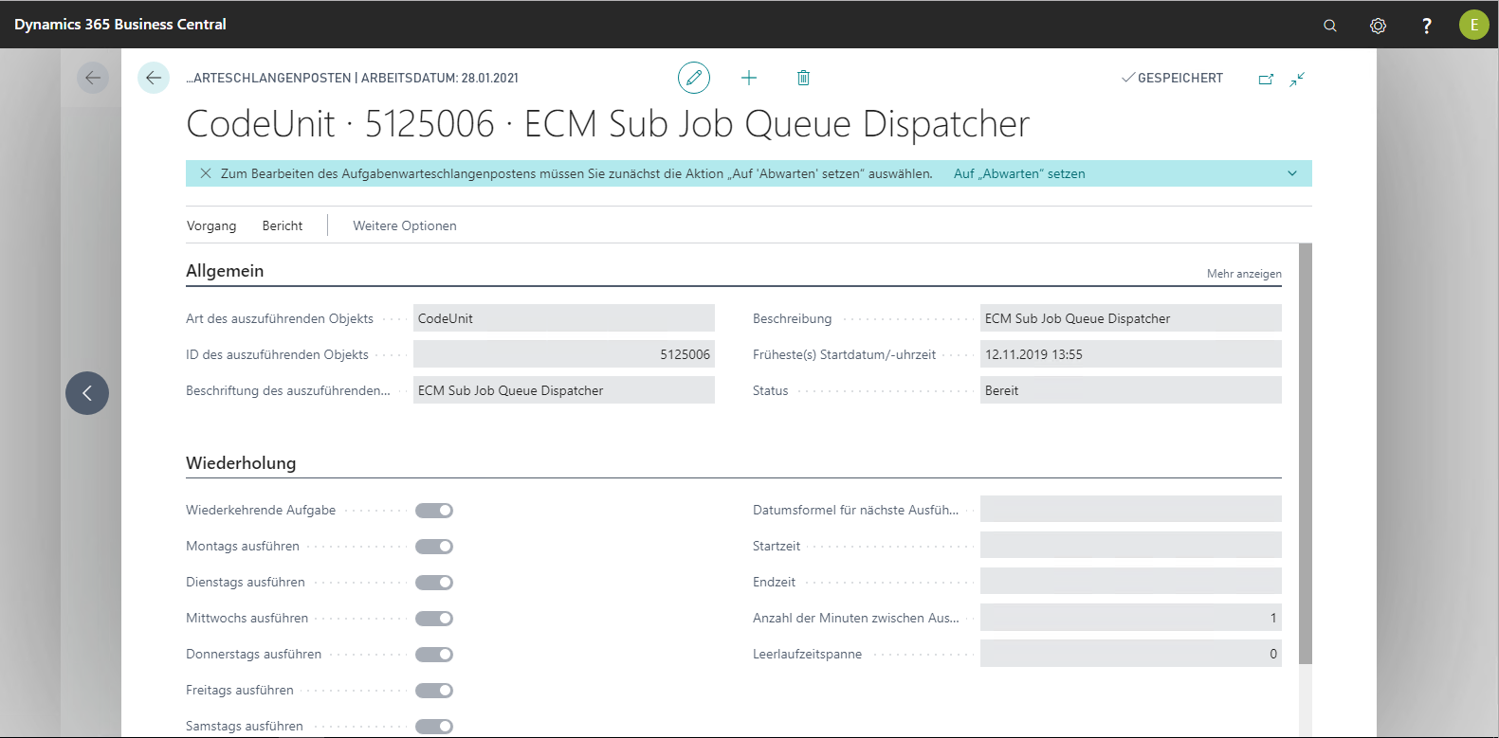Expand the notification bar chevron
The height and width of the screenshot is (738, 1499).
pyautogui.click(x=1292, y=173)
